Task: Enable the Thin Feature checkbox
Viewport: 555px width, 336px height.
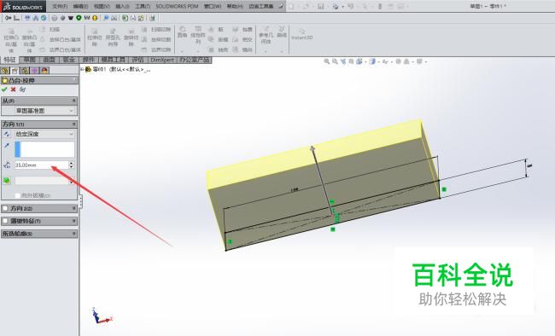Action: coord(5,221)
